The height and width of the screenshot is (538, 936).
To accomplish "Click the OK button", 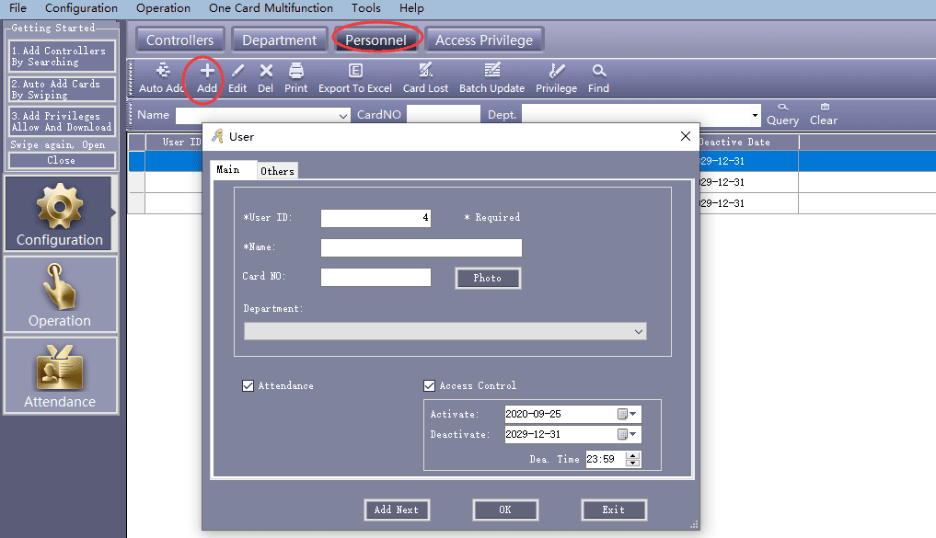I will 505,510.
